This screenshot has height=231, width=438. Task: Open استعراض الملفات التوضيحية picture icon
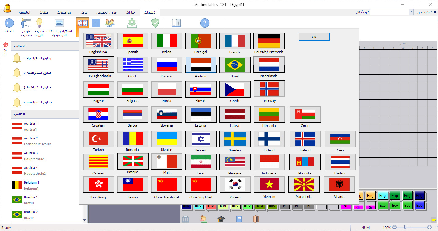click(x=59, y=23)
